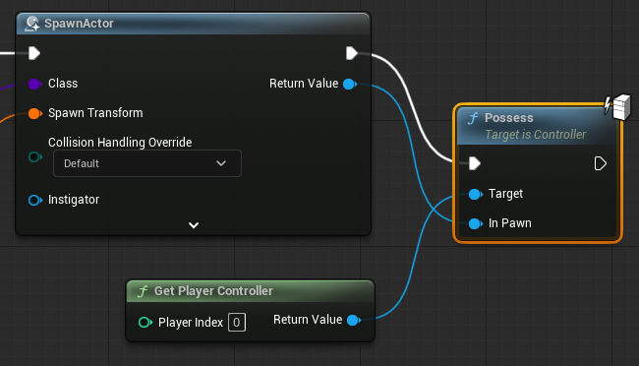The width and height of the screenshot is (639, 366).
Task: Select the Possess node title
Action: (x=509, y=118)
